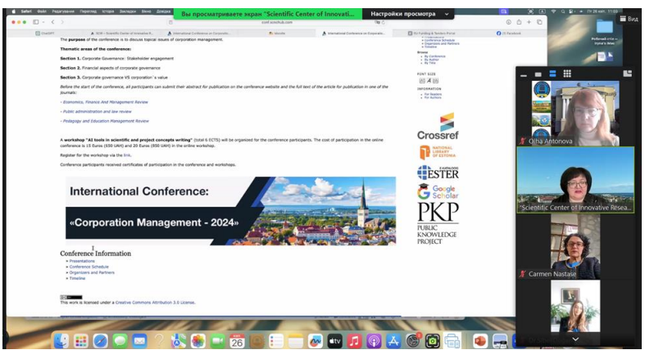Open the Вид view menu button

click(x=629, y=19)
